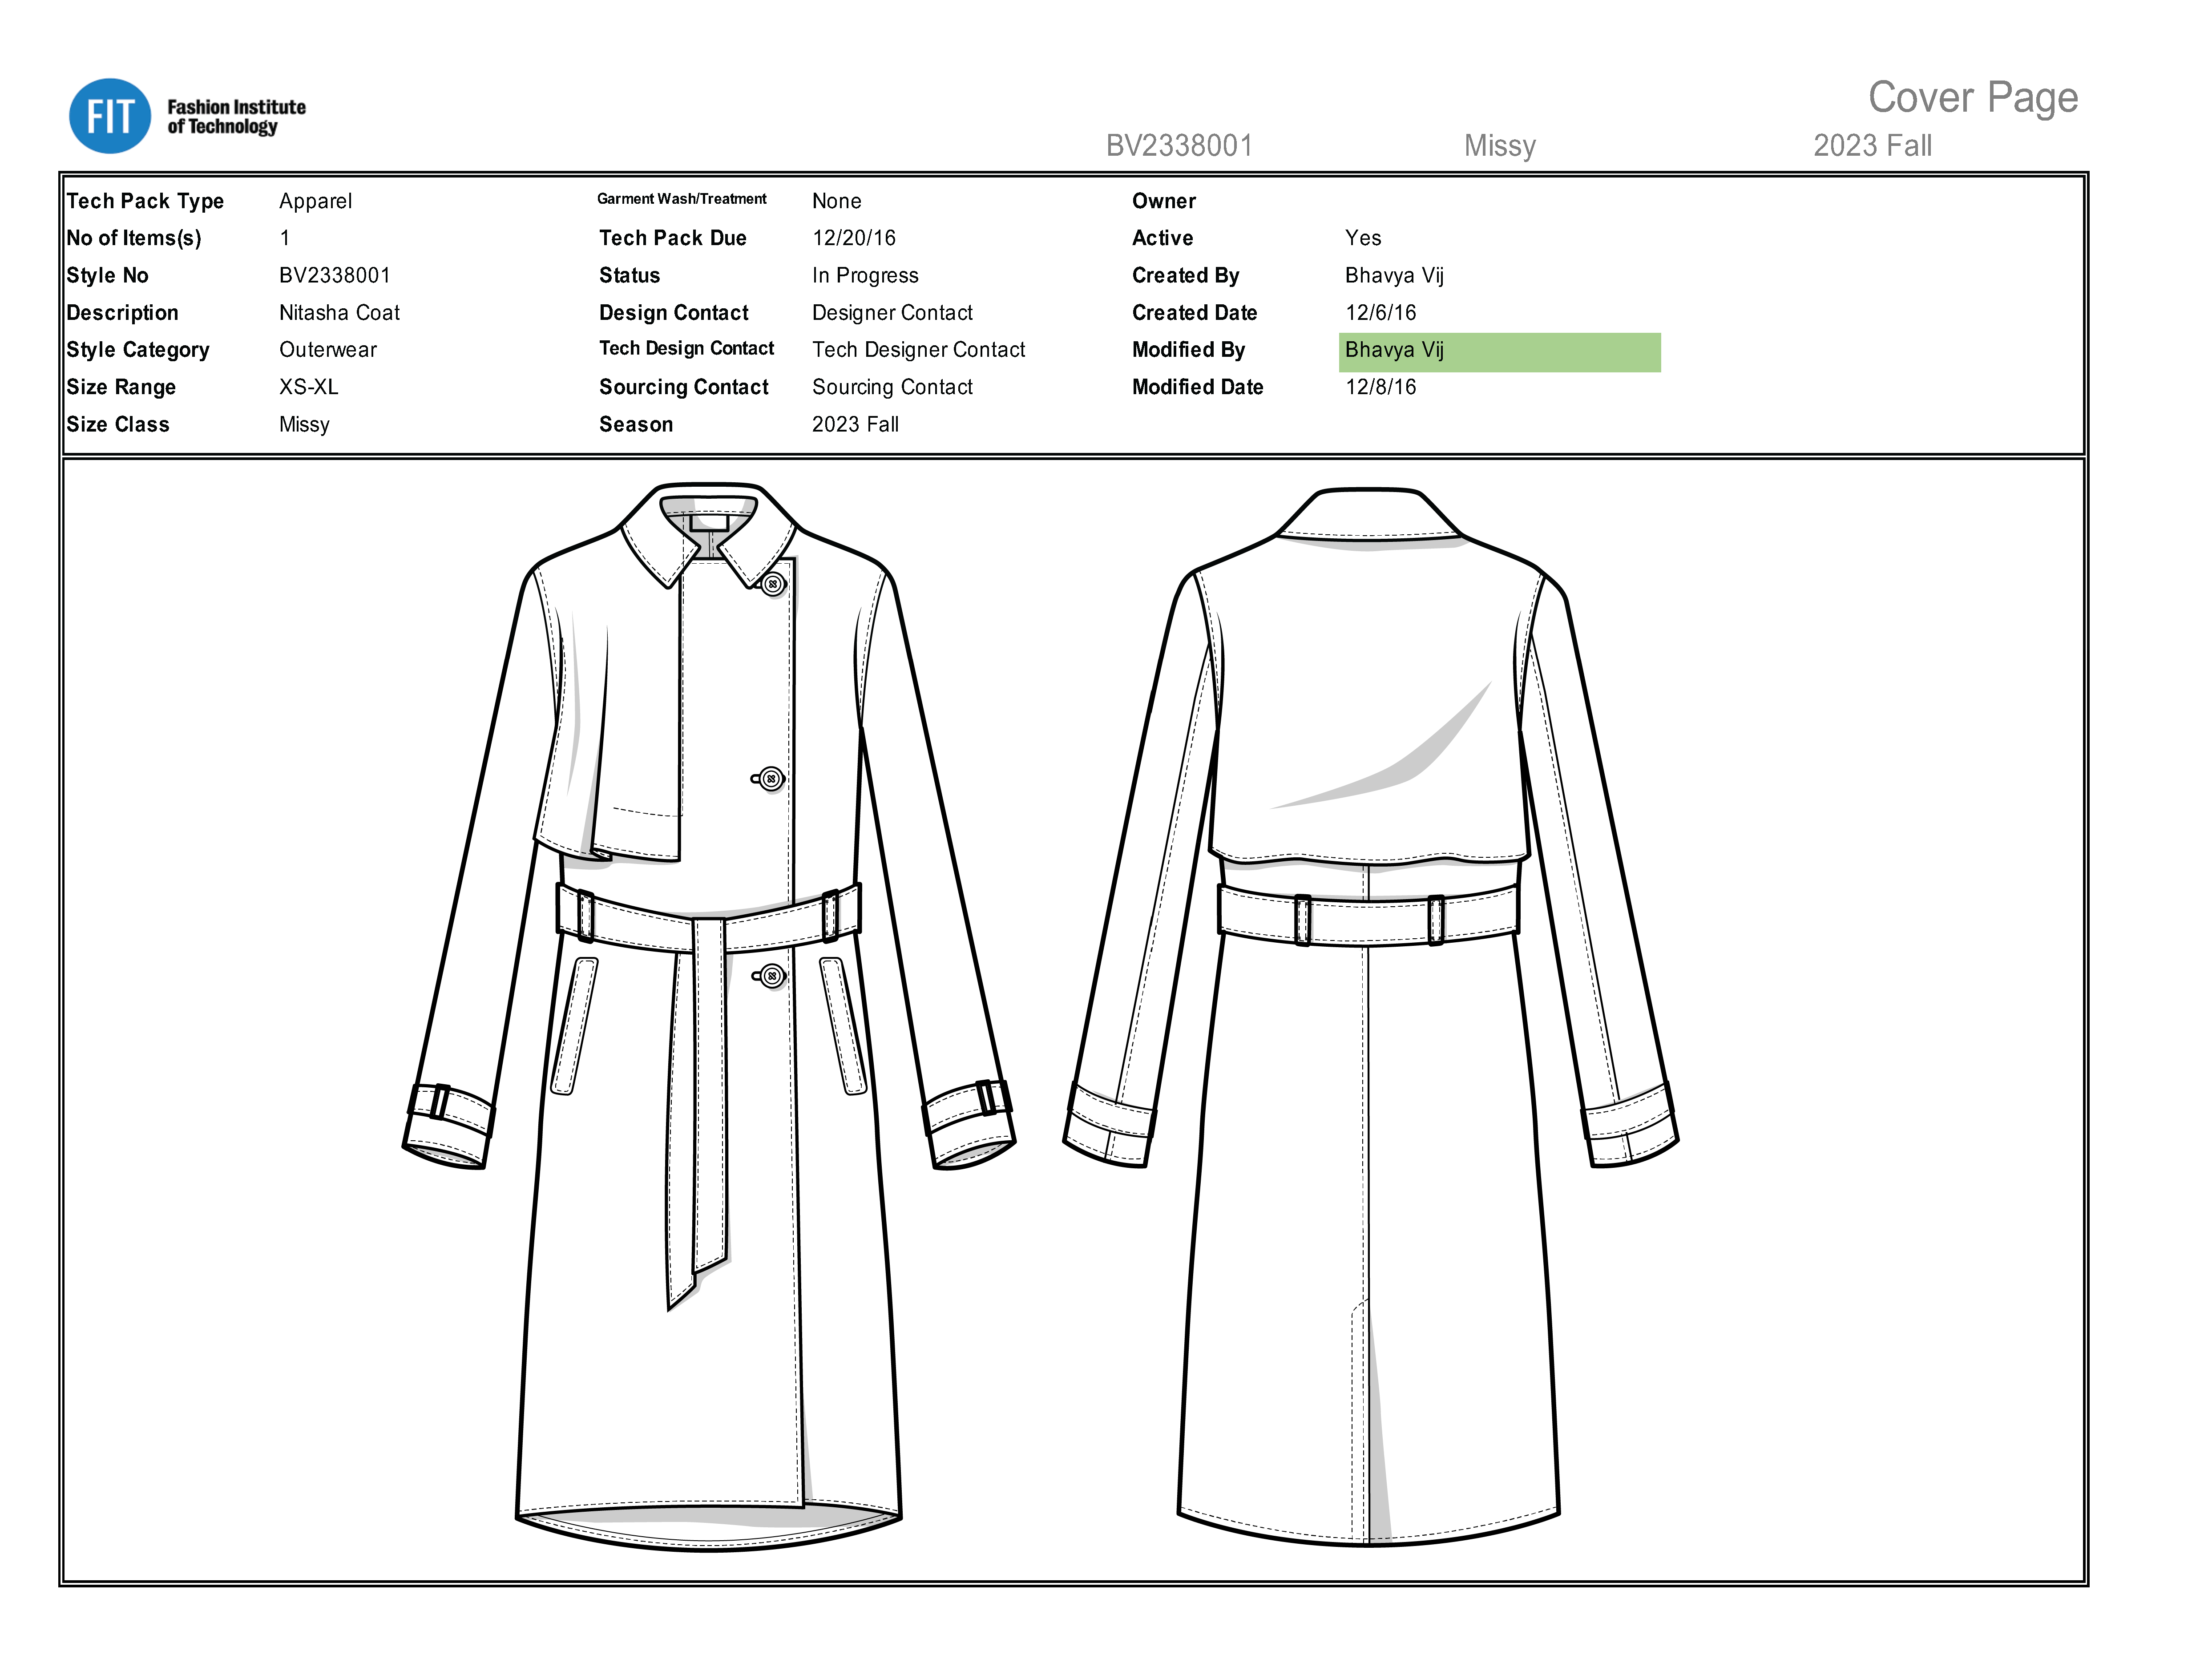The height and width of the screenshot is (1659, 2212).
Task: Select the value 'Tech Designer Contact'
Action: click(919, 350)
